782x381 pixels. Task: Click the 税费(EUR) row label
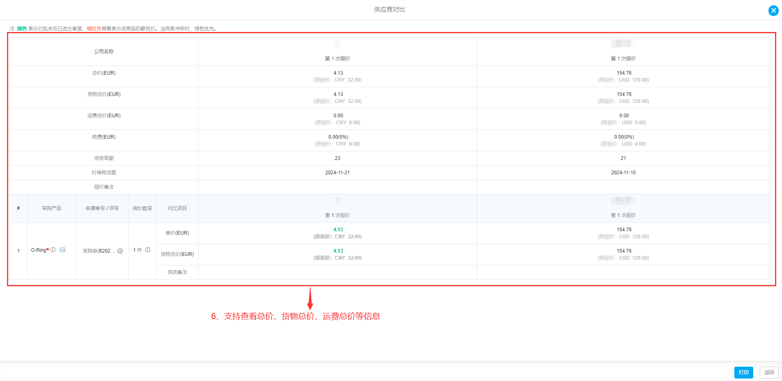click(104, 137)
